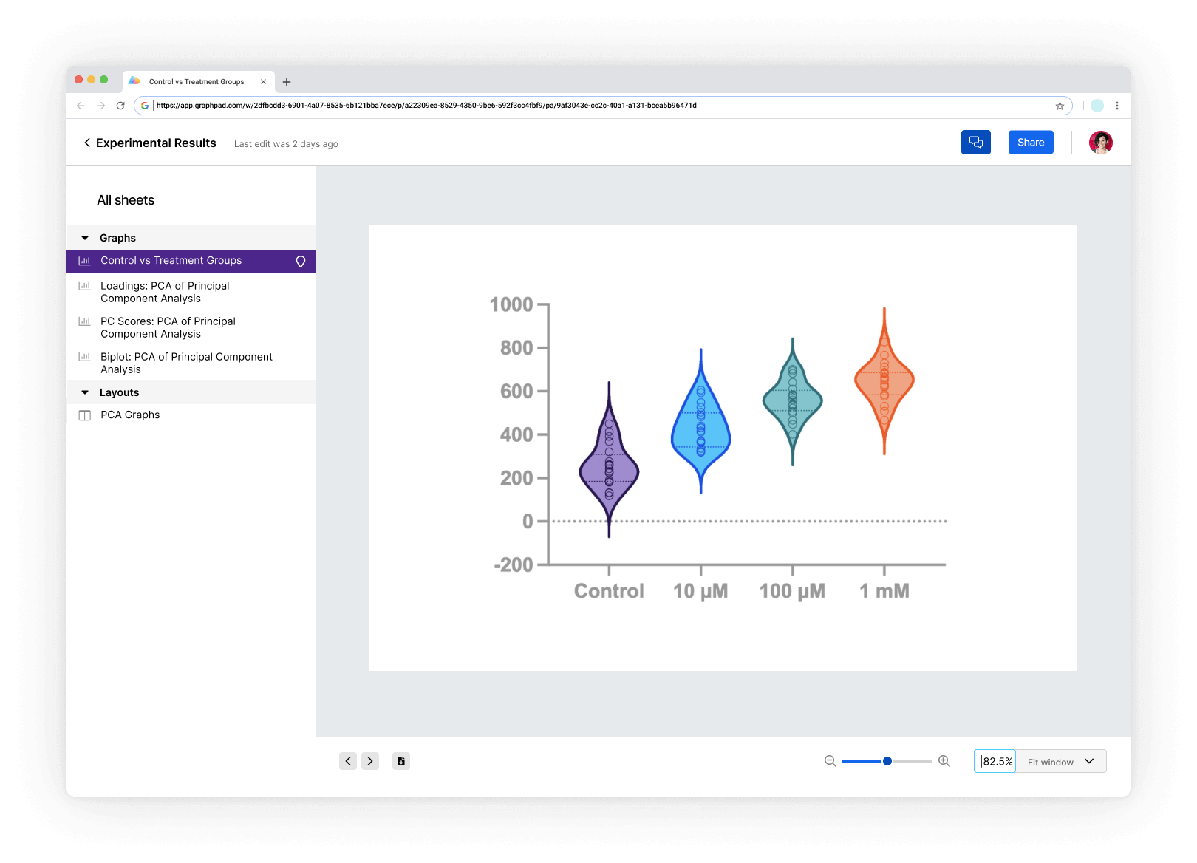
Task: Open the Biplot PCA graph sheet
Action: 186,363
